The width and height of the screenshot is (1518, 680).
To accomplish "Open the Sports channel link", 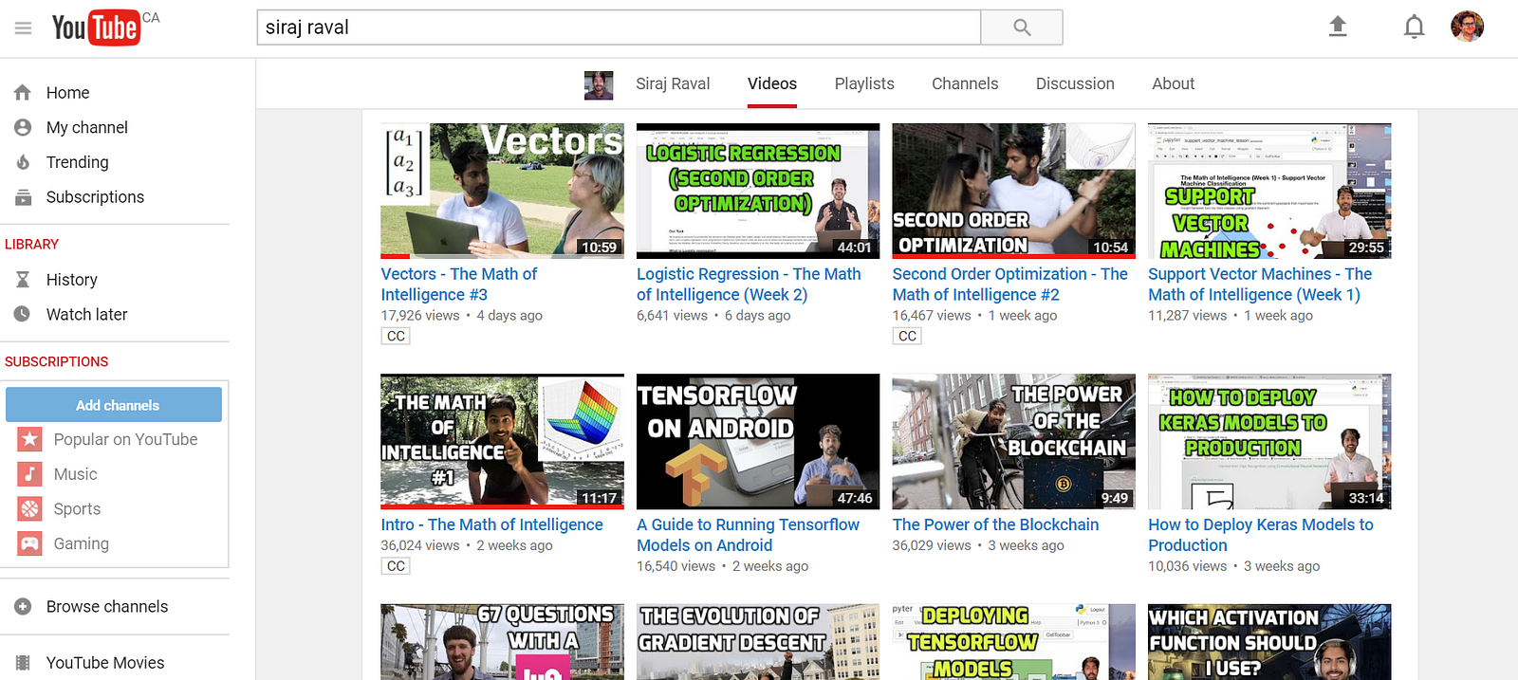I will tap(77, 509).
